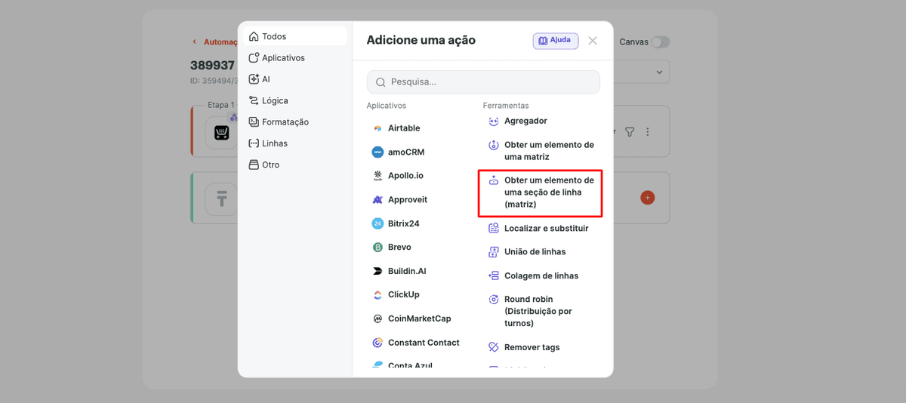Close the Adicione uma ação dialog
Screen dimensions: 906x403
[593, 41]
